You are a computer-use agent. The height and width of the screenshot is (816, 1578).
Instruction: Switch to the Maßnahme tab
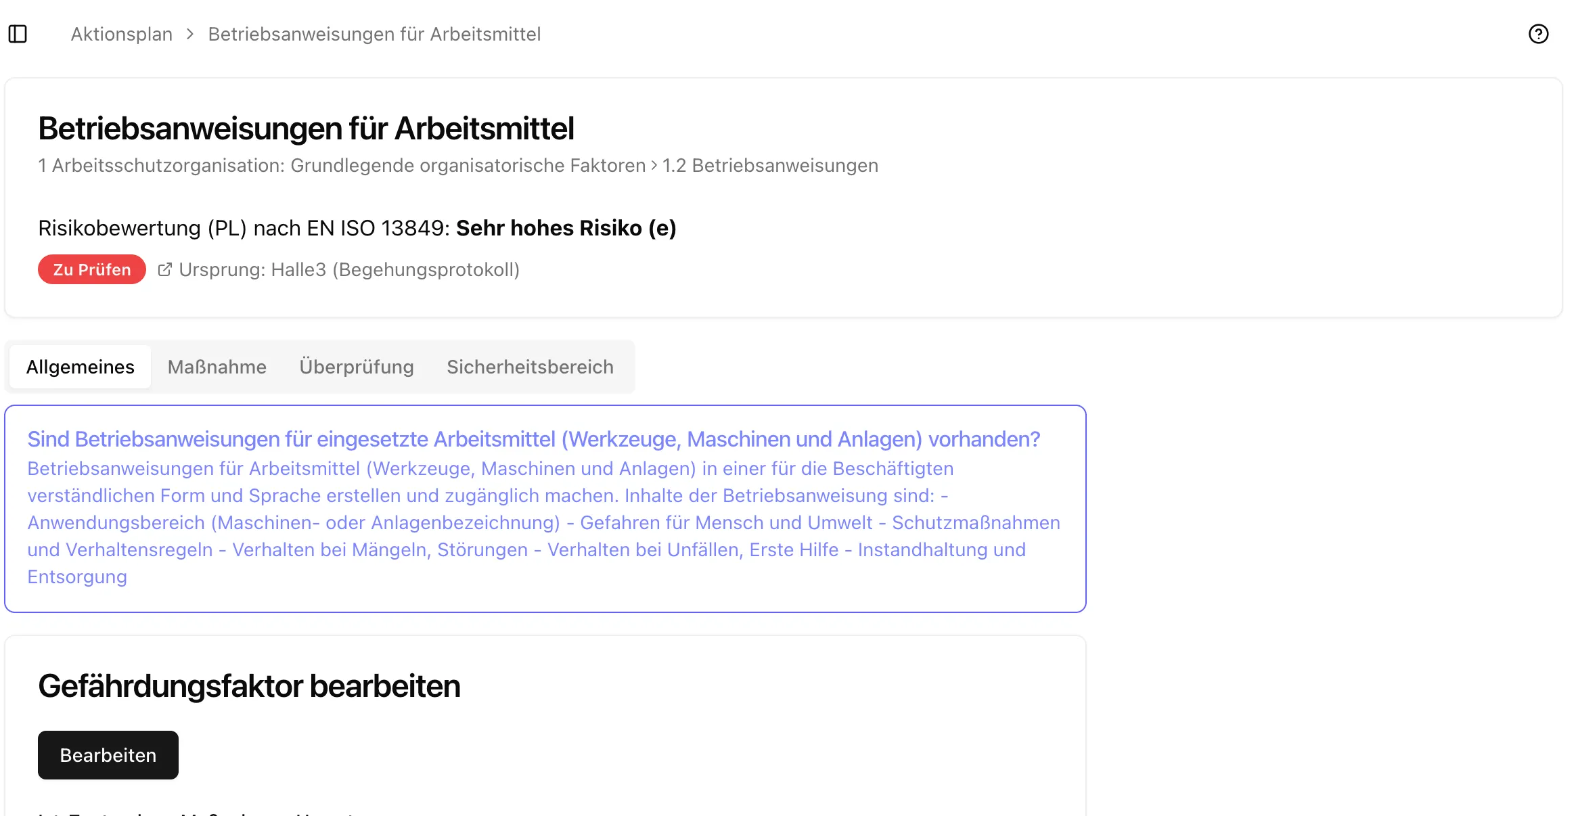click(x=217, y=367)
